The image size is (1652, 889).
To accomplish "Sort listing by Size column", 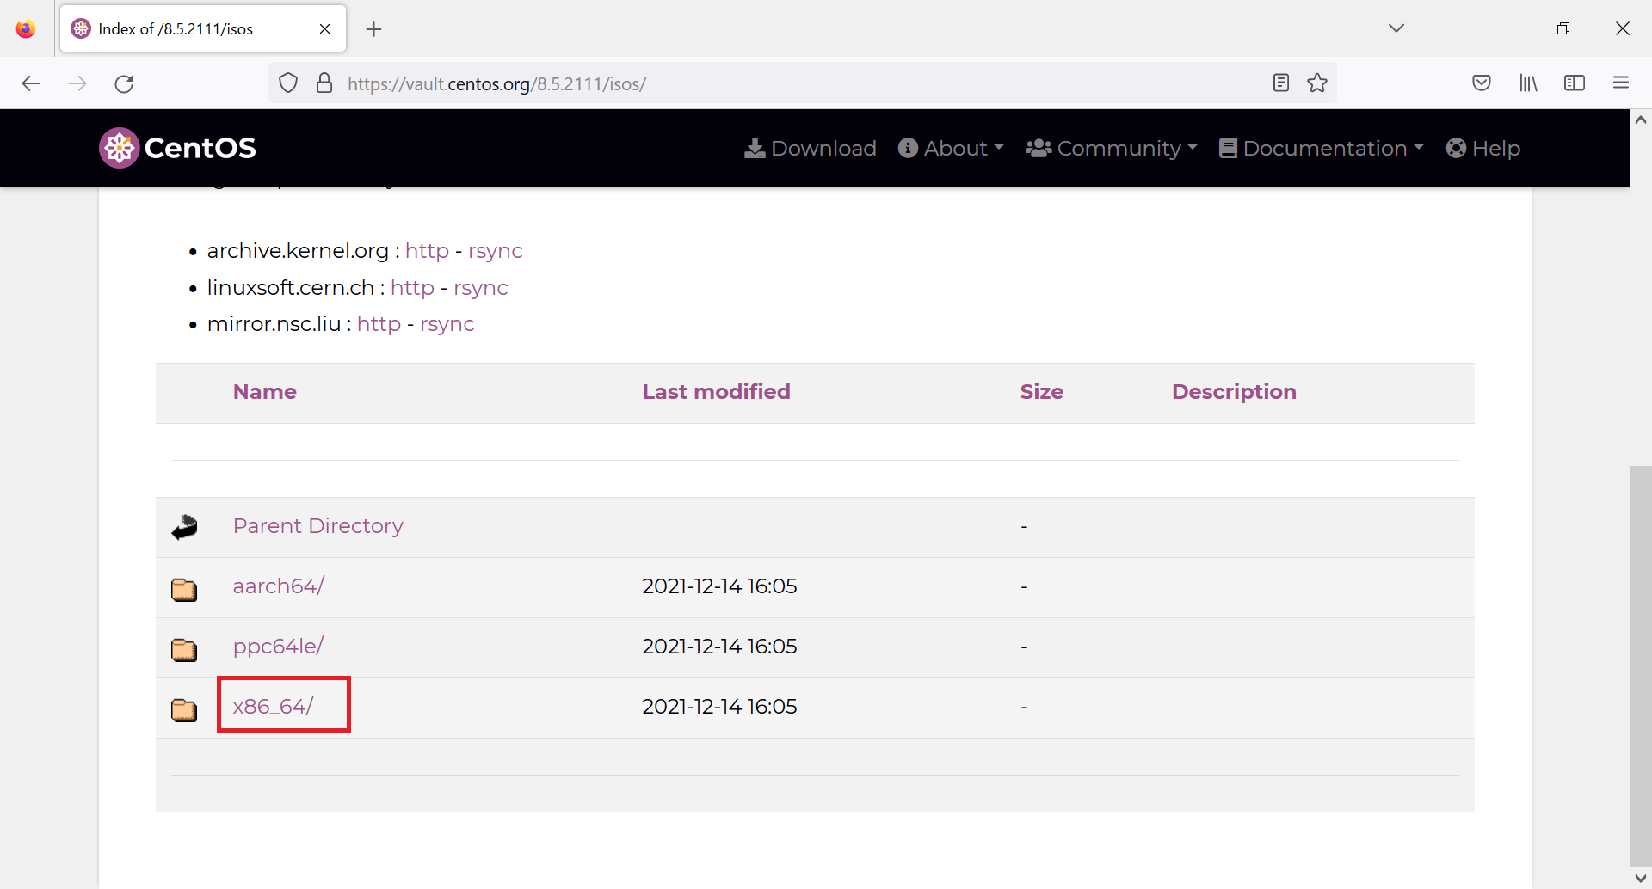I will tap(1041, 392).
